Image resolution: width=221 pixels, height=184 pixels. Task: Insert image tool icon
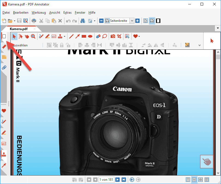point(127,36)
